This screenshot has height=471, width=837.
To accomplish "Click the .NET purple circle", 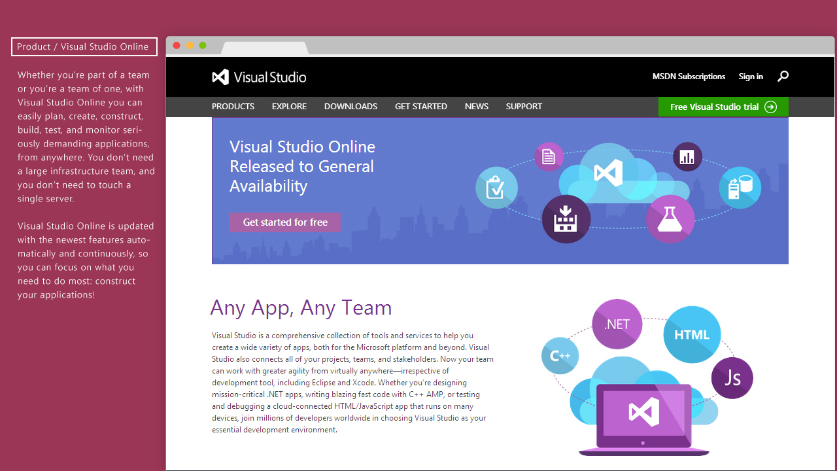I will (x=617, y=324).
